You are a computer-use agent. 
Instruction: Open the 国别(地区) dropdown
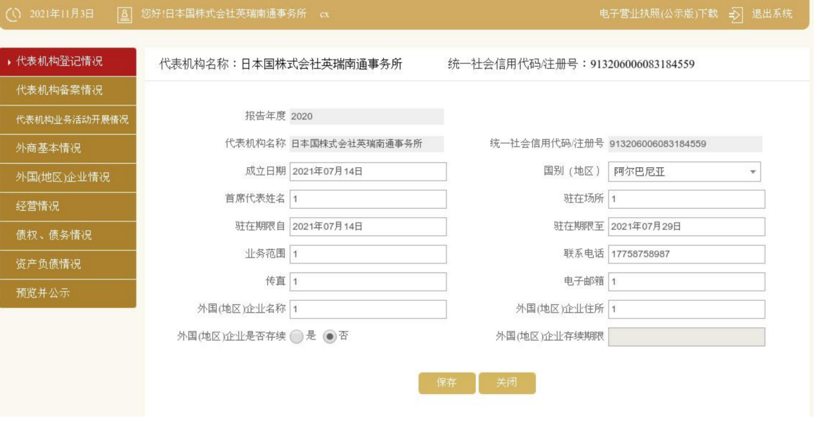pyautogui.click(x=684, y=172)
